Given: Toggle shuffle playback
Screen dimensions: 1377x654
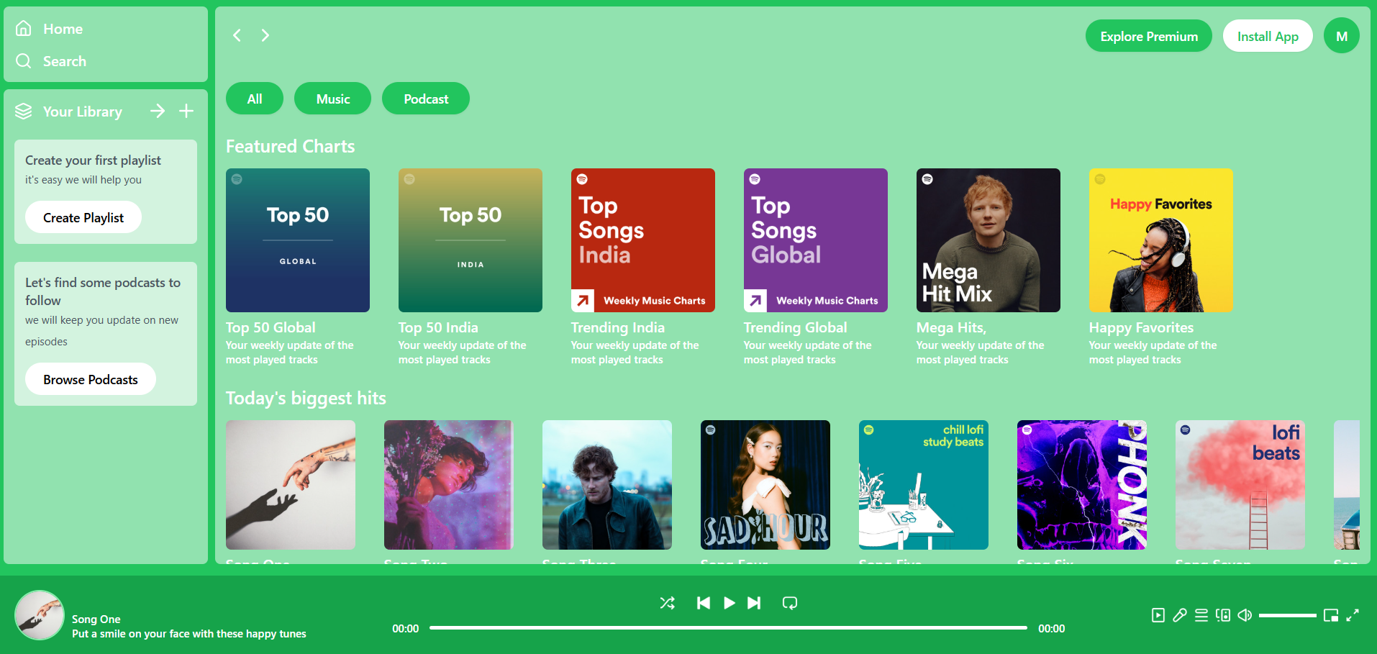Looking at the screenshot, I should [668, 603].
